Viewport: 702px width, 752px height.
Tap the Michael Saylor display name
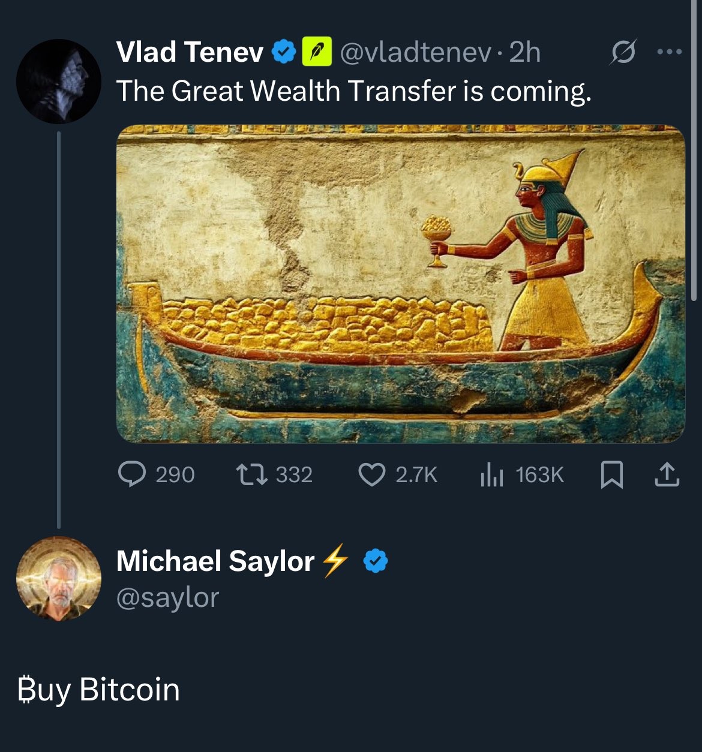pyautogui.click(x=215, y=561)
